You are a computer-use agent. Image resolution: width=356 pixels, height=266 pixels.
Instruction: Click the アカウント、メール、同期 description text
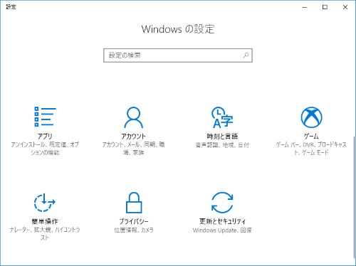pos(133,148)
